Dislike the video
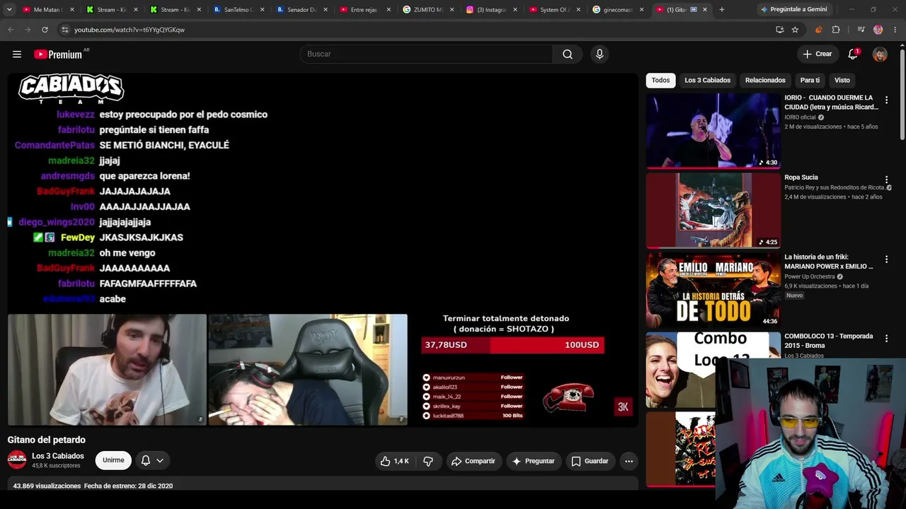This screenshot has height=509, width=906. [x=428, y=461]
